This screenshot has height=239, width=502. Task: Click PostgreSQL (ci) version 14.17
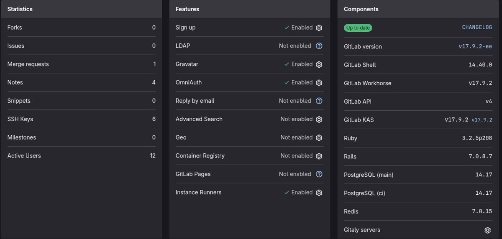[x=484, y=193]
